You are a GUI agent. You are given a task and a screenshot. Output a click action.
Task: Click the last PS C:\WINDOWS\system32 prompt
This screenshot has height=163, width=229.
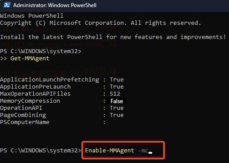(41, 151)
